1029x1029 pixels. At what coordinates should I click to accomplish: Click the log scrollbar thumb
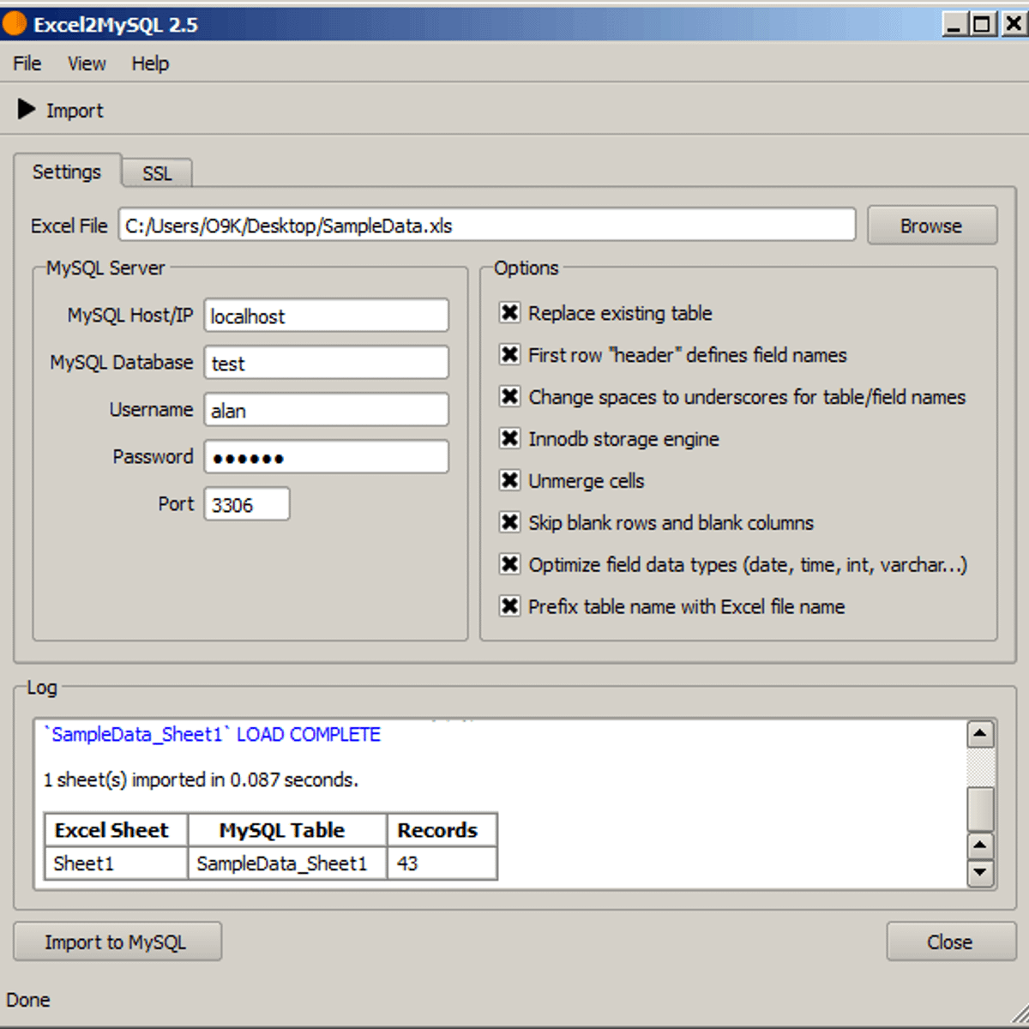[x=980, y=809]
